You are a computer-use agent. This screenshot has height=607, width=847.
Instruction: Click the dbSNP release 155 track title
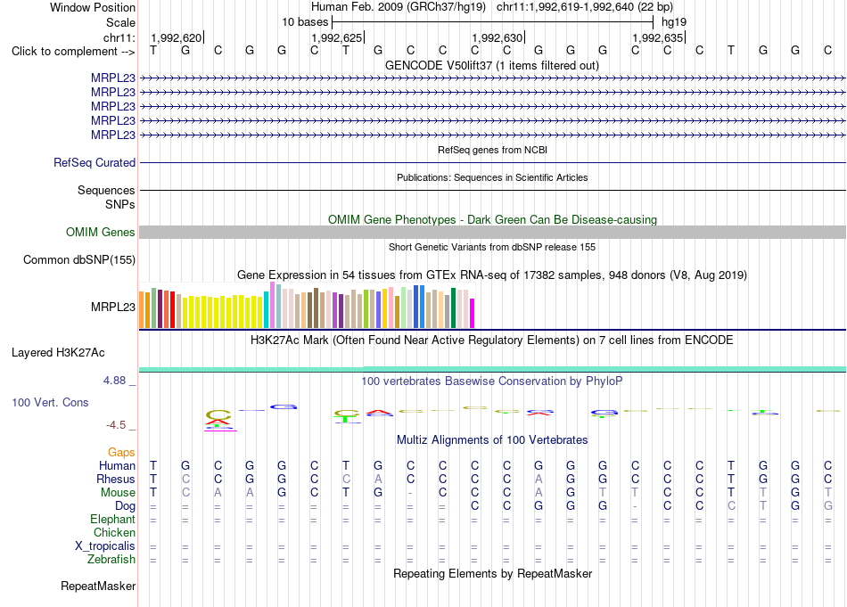(x=491, y=247)
